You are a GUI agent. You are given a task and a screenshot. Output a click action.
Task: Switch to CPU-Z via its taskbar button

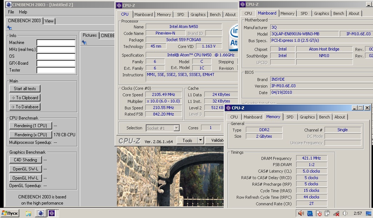(52, 214)
